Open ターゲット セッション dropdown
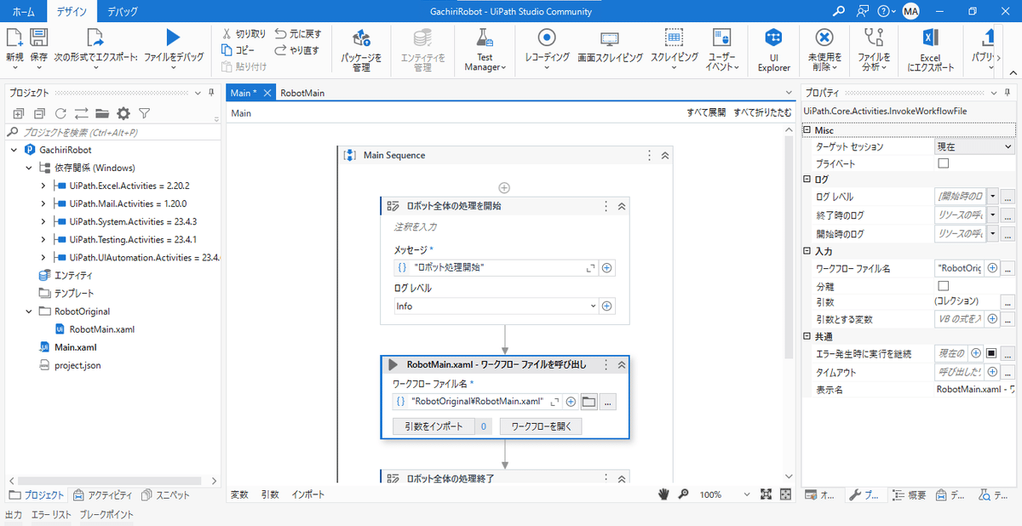The width and height of the screenshot is (1022, 526). point(974,146)
